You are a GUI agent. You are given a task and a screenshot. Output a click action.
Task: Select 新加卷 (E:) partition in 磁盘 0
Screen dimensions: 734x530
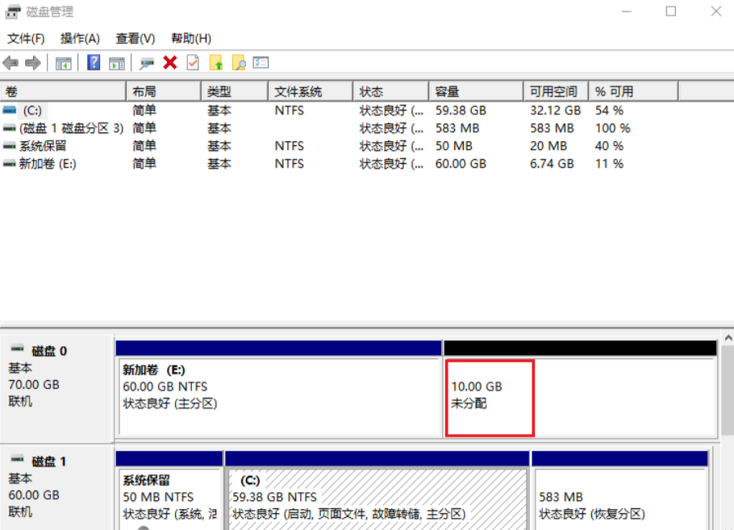pyautogui.click(x=278, y=395)
